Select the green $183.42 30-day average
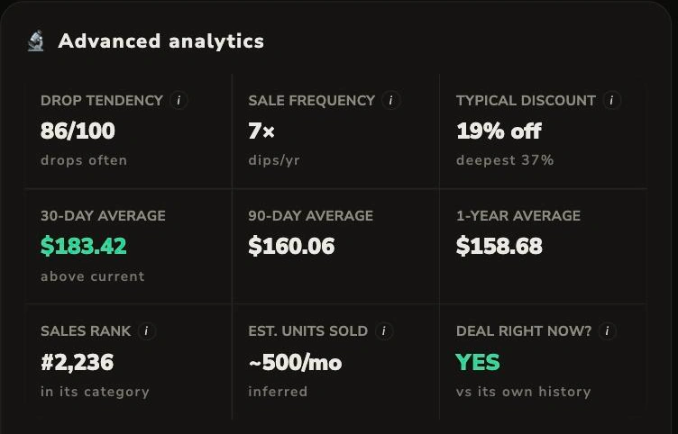Viewport: 678px width, 434px height. tap(84, 246)
